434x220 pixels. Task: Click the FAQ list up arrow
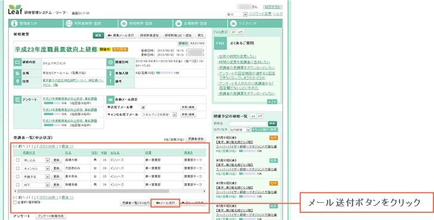click(269, 102)
